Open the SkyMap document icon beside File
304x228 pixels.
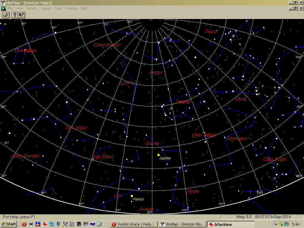3,8
